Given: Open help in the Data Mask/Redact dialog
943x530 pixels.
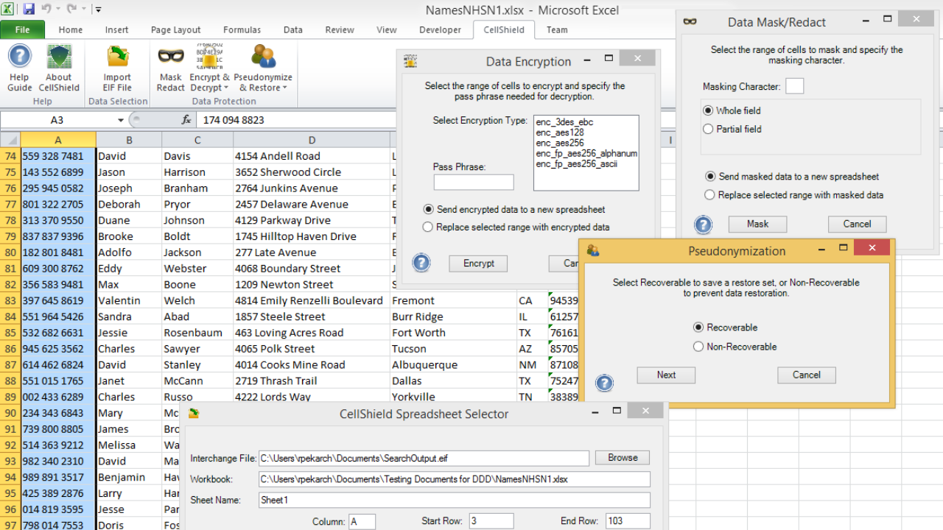Looking at the screenshot, I should [704, 225].
